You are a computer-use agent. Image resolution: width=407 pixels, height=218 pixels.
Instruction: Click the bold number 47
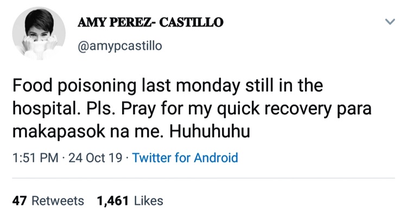(20, 201)
